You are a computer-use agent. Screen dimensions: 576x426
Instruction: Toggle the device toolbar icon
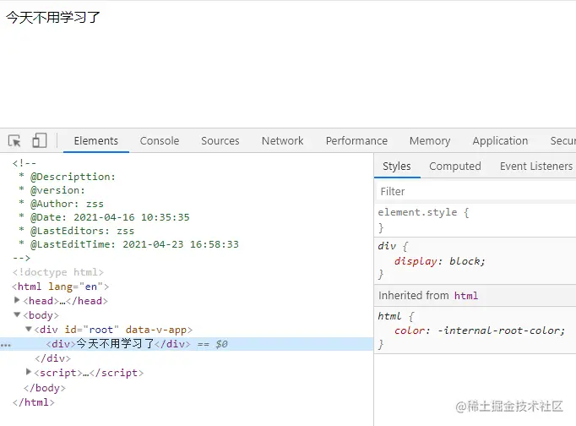(40, 140)
